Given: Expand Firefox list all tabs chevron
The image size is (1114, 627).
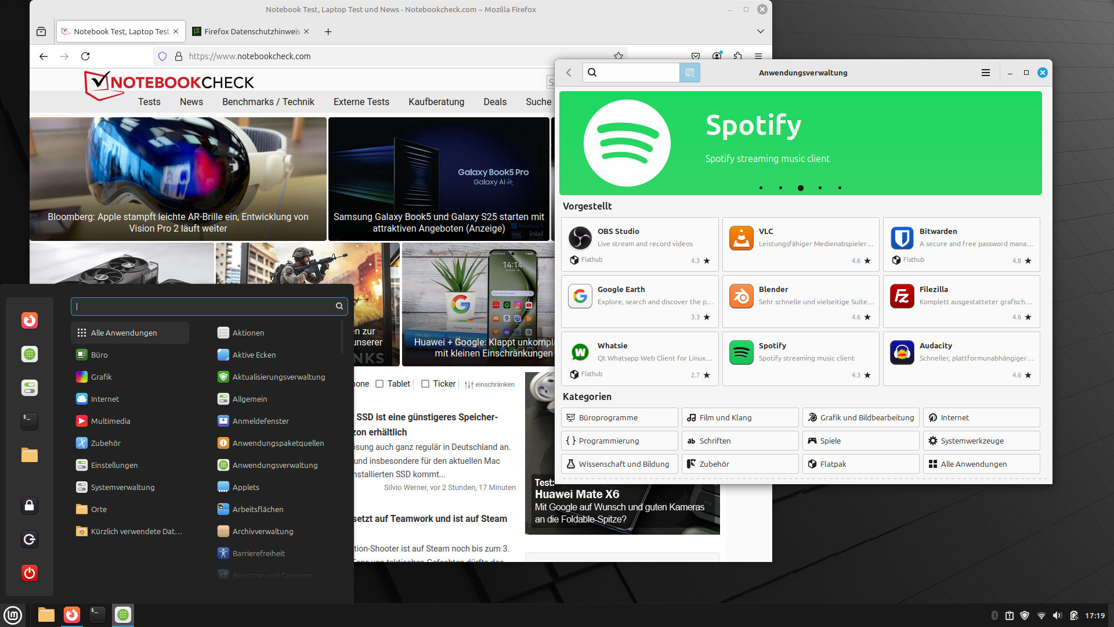Looking at the screenshot, I should pyautogui.click(x=760, y=31).
